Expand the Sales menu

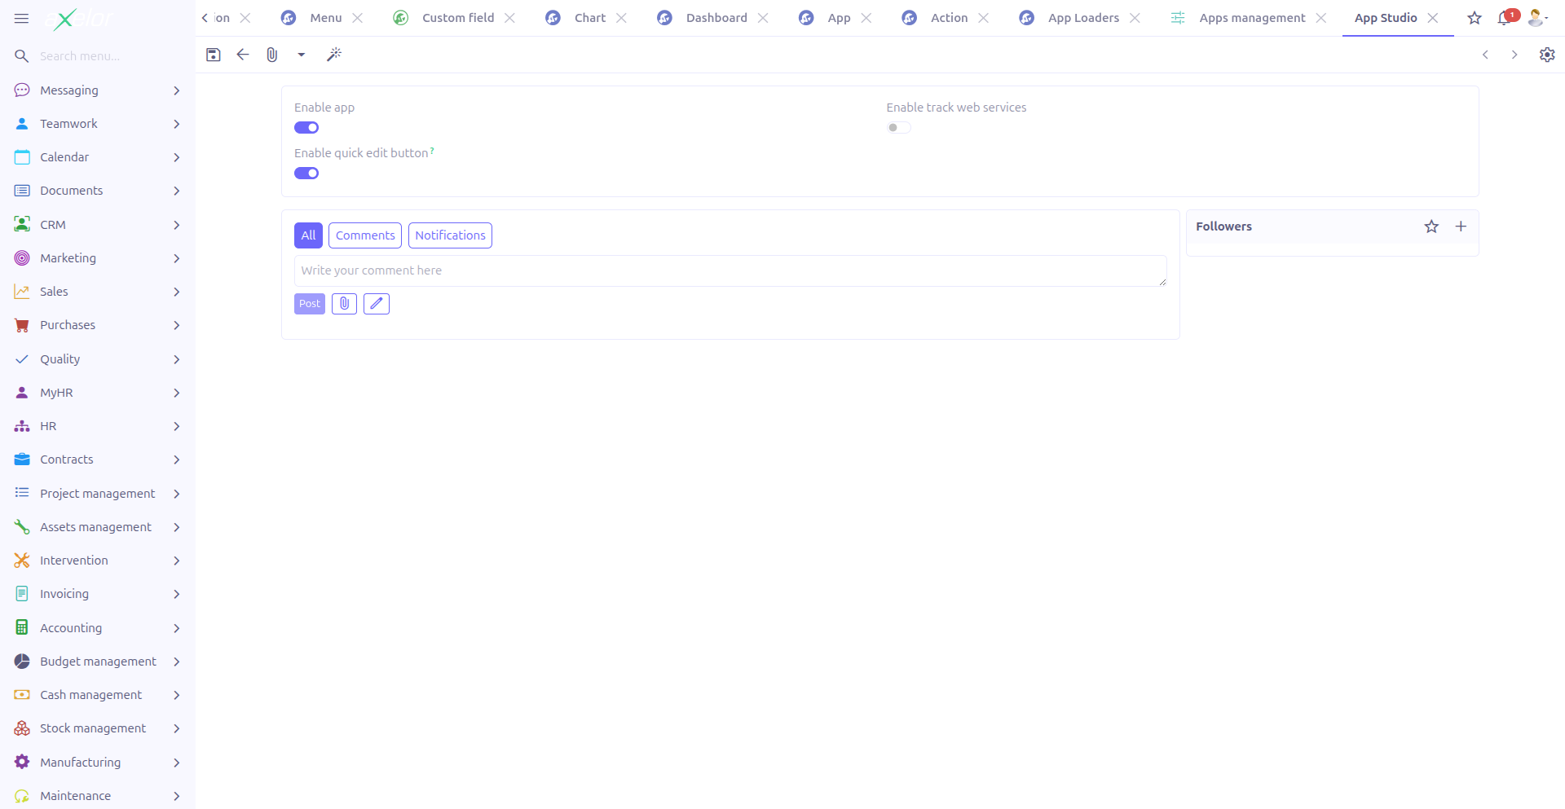[x=98, y=292]
